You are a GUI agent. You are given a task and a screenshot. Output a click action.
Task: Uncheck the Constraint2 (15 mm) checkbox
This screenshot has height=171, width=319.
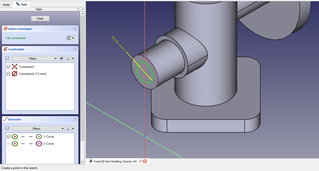[9, 74]
